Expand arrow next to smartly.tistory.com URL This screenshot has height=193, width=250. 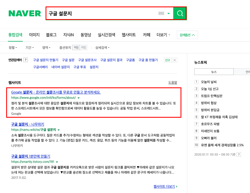pos(57,162)
